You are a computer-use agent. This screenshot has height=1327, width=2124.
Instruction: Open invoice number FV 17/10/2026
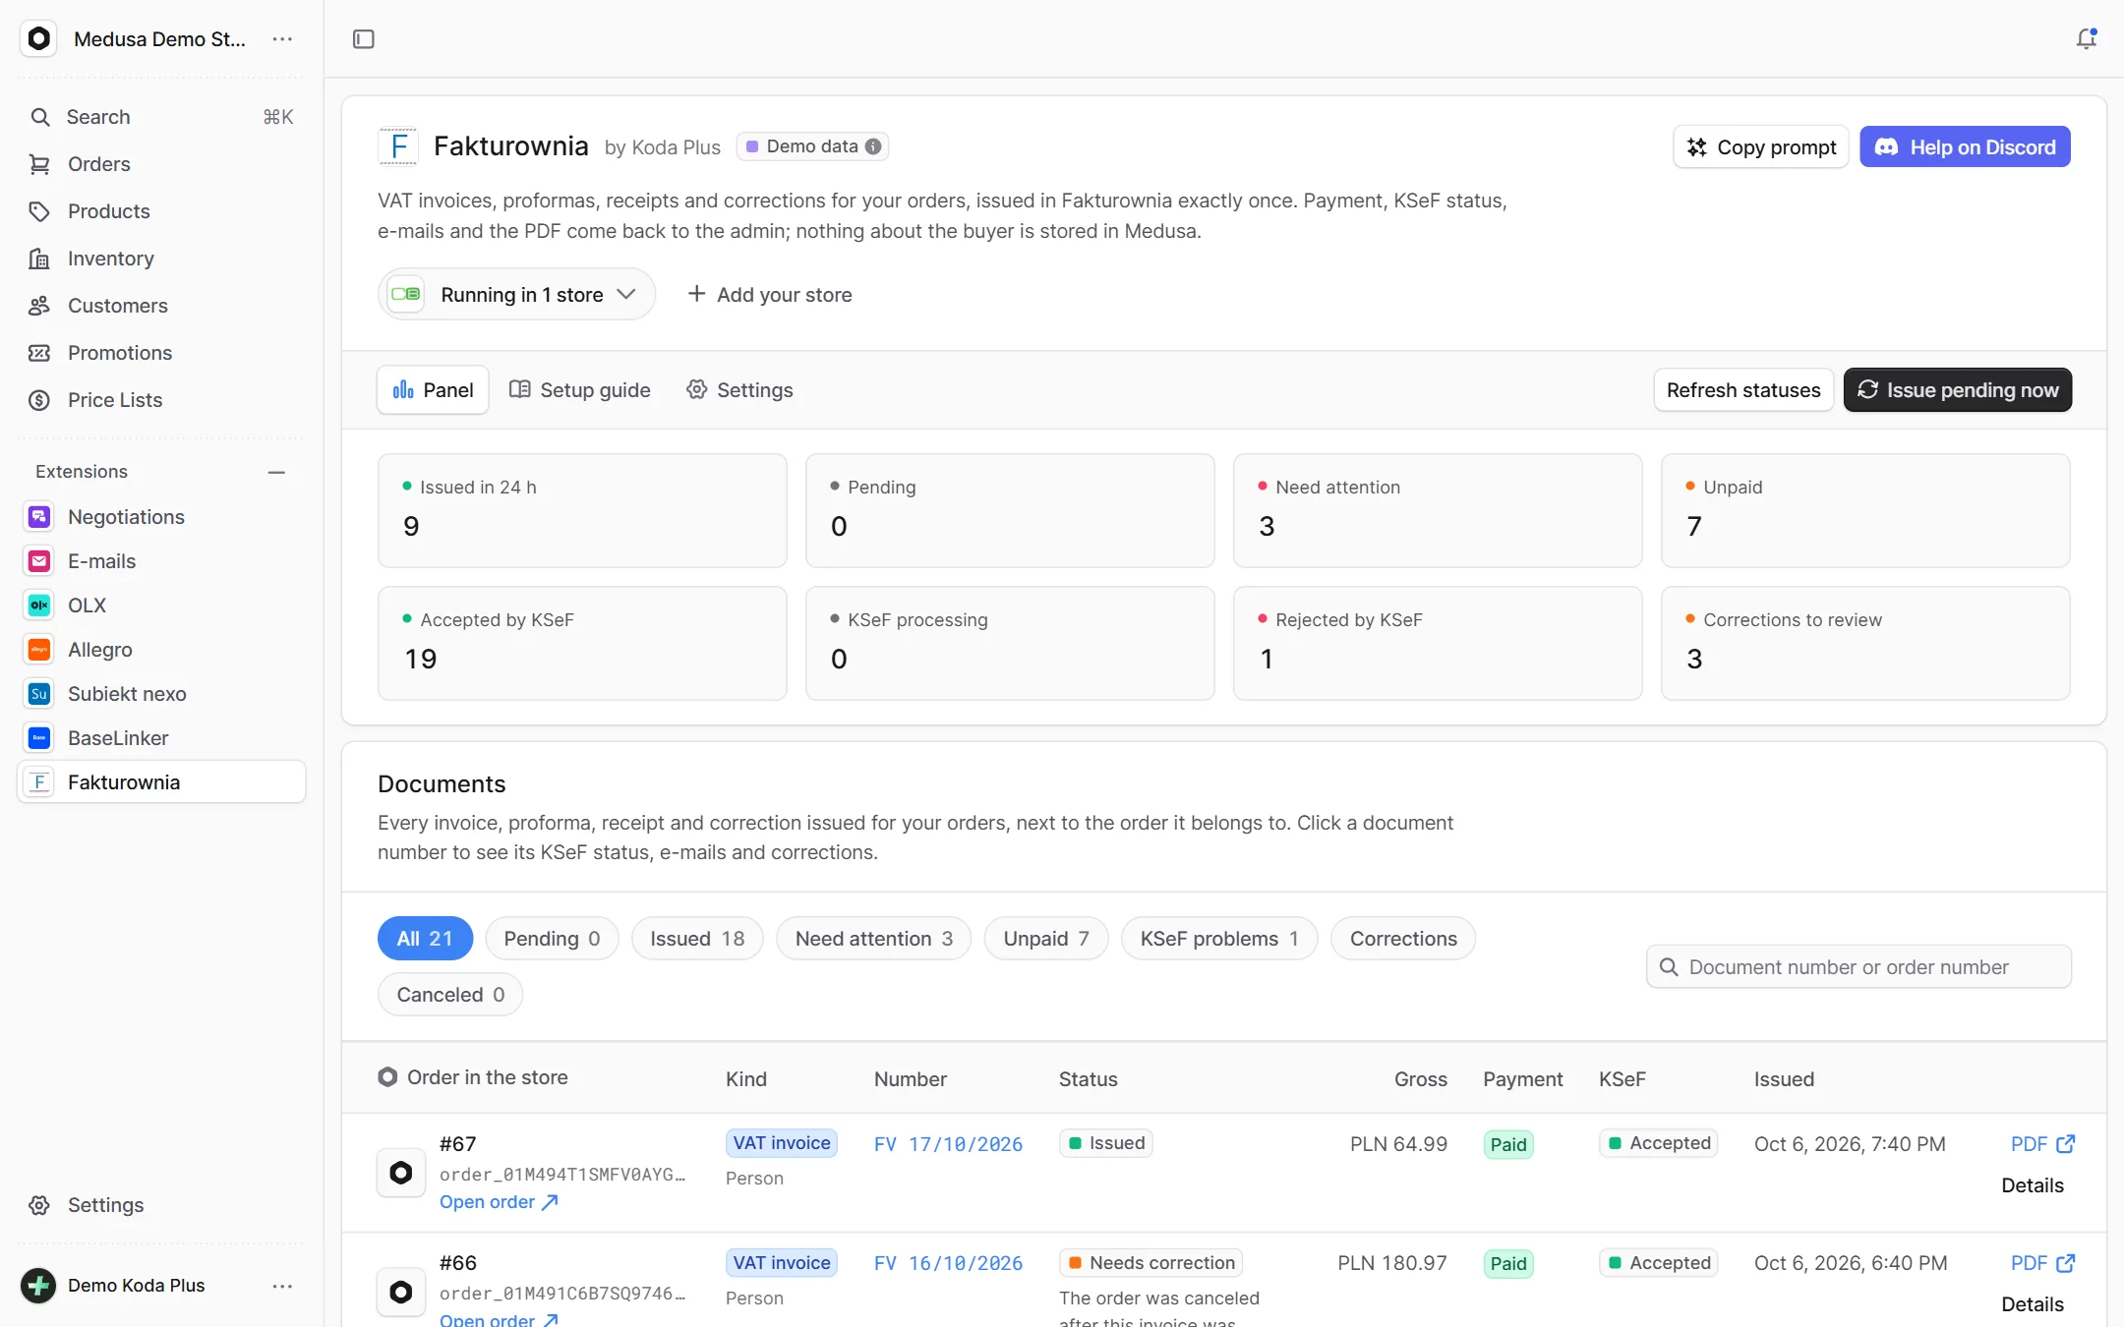tap(948, 1144)
